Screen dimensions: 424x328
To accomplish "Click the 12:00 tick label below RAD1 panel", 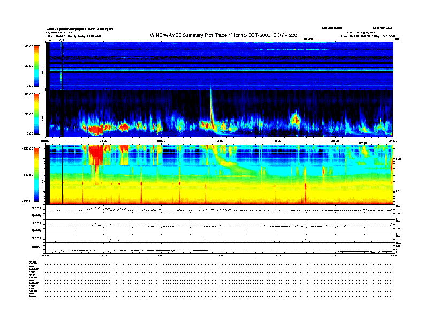I will tap(219, 141).
